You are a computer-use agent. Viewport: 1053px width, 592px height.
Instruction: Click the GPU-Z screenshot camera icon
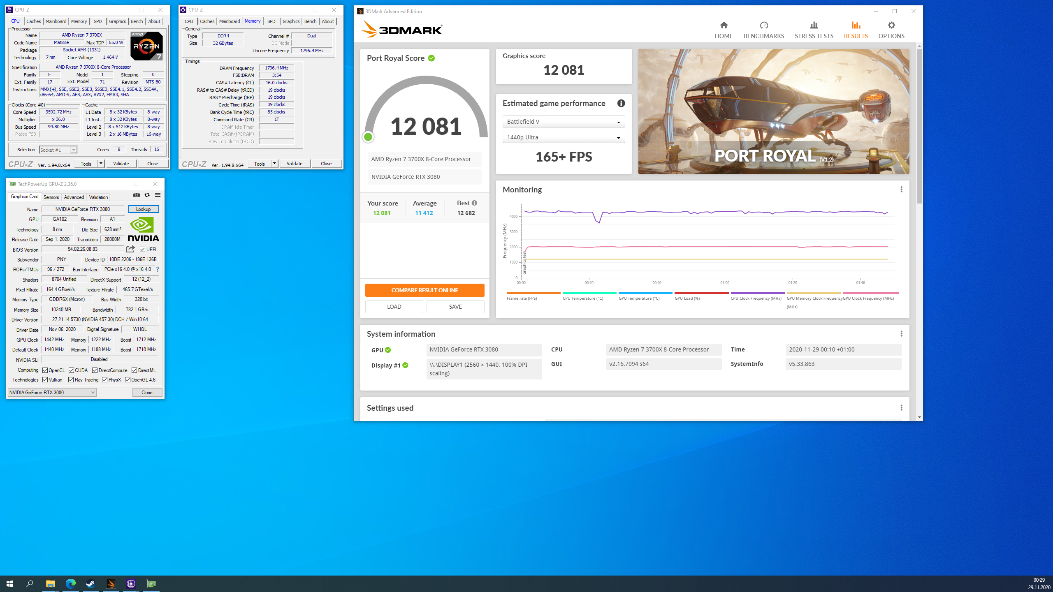point(137,195)
